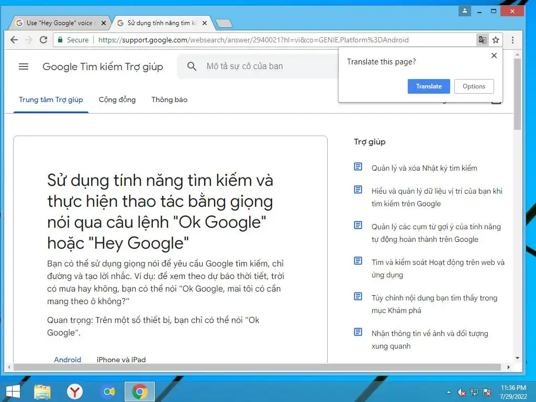Click the Chrome profile avatar icon
The width and height of the screenshot is (536, 402).
pyautogui.click(x=465, y=11)
